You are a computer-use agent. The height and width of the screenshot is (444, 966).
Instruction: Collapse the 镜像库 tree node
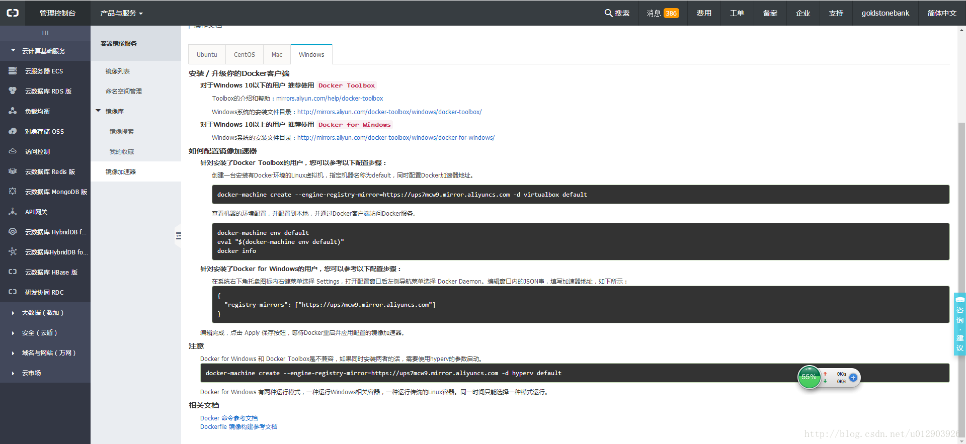coord(98,111)
